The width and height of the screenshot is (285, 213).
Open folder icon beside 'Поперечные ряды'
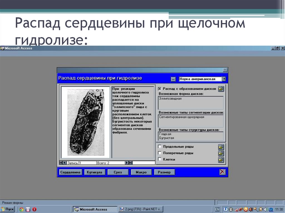pos(221,153)
